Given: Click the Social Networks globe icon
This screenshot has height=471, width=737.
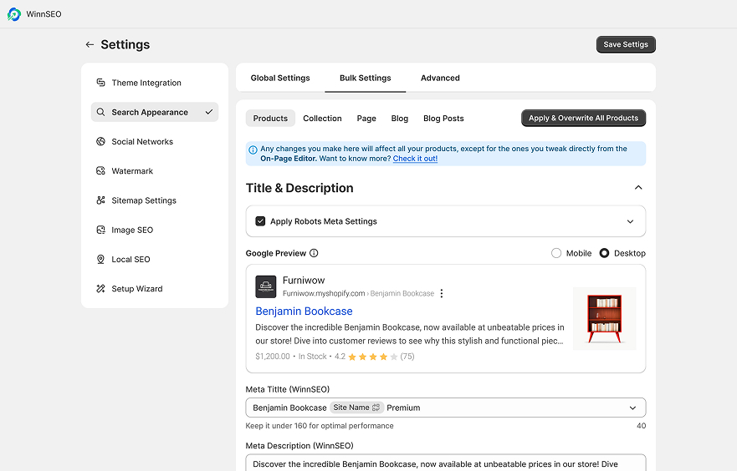Looking at the screenshot, I should 100,142.
